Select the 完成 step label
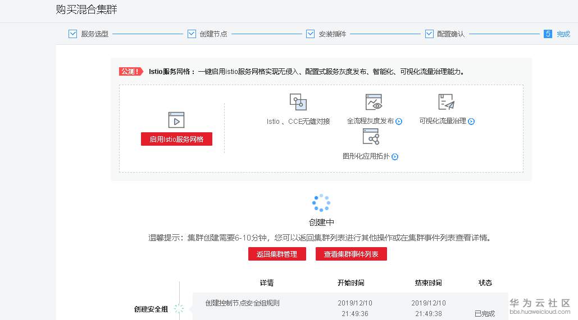 pyautogui.click(x=563, y=34)
